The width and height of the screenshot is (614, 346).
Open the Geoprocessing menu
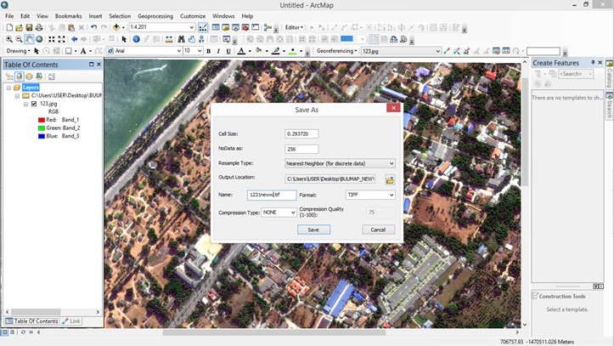pos(155,16)
